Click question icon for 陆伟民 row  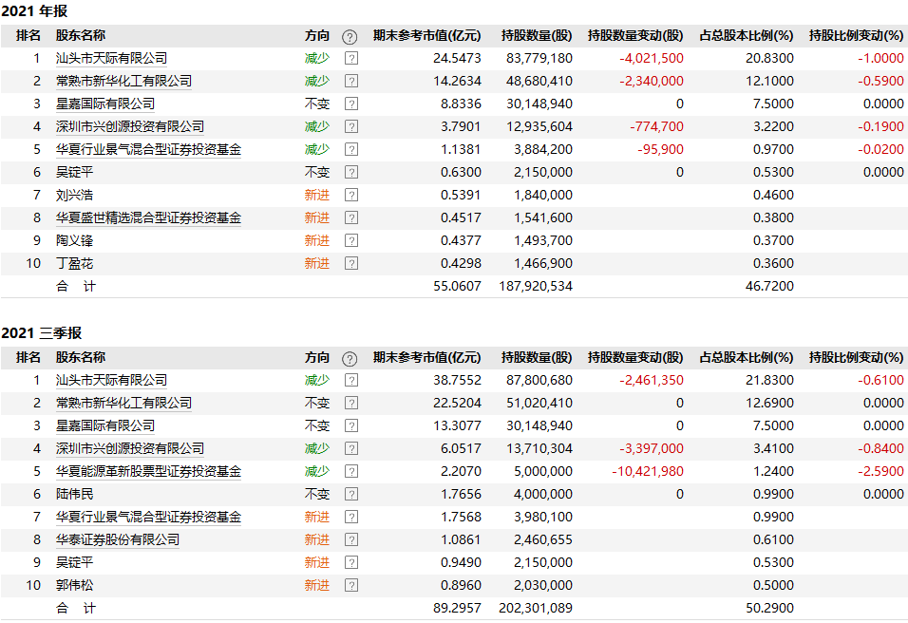[x=350, y=495]
